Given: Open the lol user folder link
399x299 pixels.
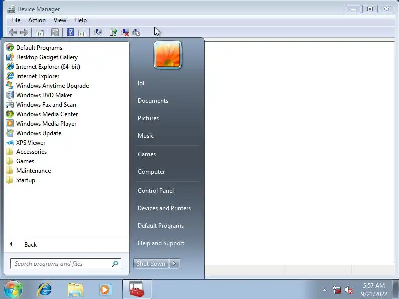Looking at the screenshot, I should (141, 83).
